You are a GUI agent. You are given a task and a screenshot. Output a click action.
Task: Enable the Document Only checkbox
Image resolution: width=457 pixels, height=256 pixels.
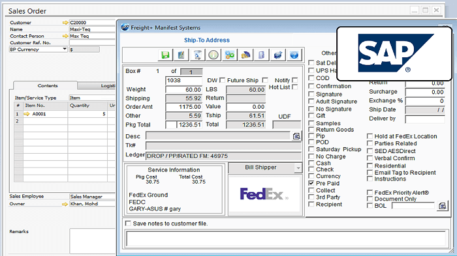tap(370, 199)
